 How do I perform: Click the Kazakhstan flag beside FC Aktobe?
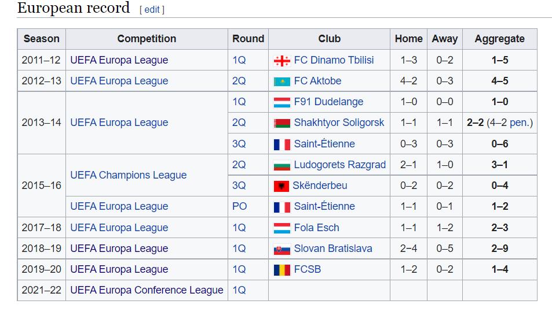[x=282, y=81]
